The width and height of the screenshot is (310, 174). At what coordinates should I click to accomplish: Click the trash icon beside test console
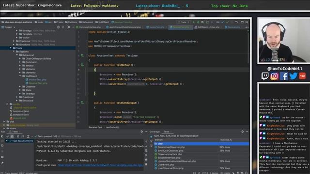(x=146, y=164)
